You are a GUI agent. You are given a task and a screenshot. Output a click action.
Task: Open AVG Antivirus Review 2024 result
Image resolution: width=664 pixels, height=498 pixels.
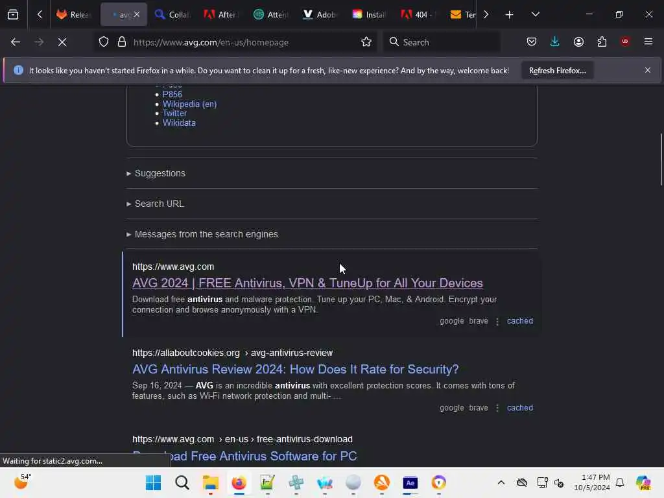click(x=295, y=369)
